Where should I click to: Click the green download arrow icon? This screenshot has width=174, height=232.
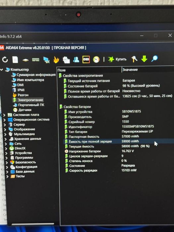pos(144,59)
